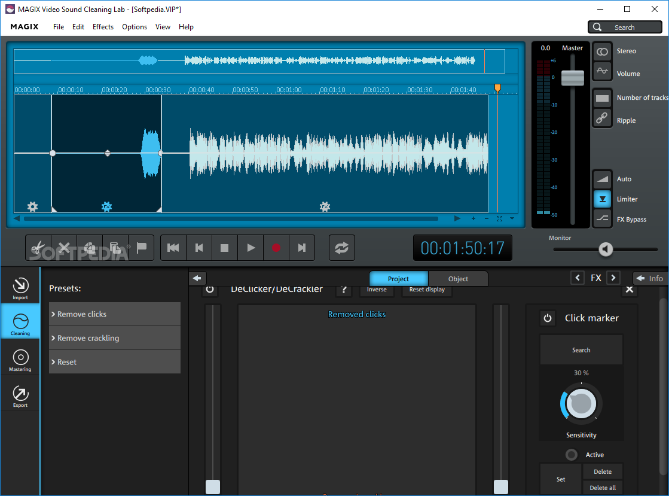The height and width of the screenshot is (496, 669).
Task: Open the Export section
Action: 20,396
